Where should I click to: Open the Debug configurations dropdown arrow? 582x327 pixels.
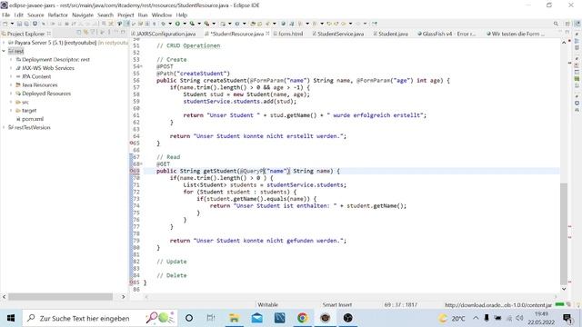tap(170, 24)
